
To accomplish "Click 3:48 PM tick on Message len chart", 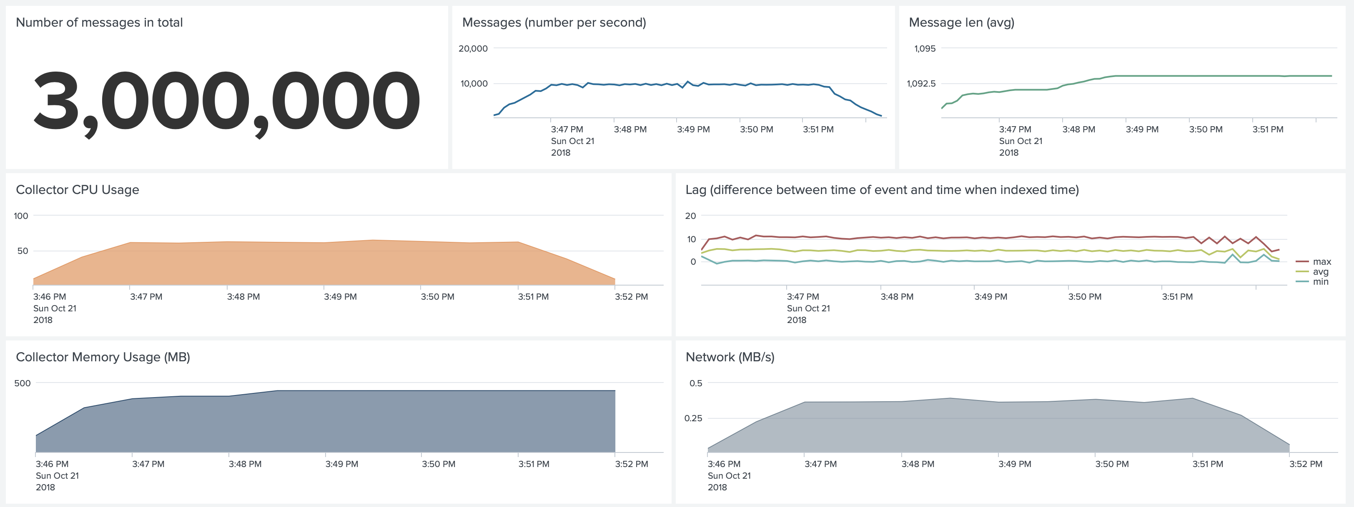I will [1078, 129].
